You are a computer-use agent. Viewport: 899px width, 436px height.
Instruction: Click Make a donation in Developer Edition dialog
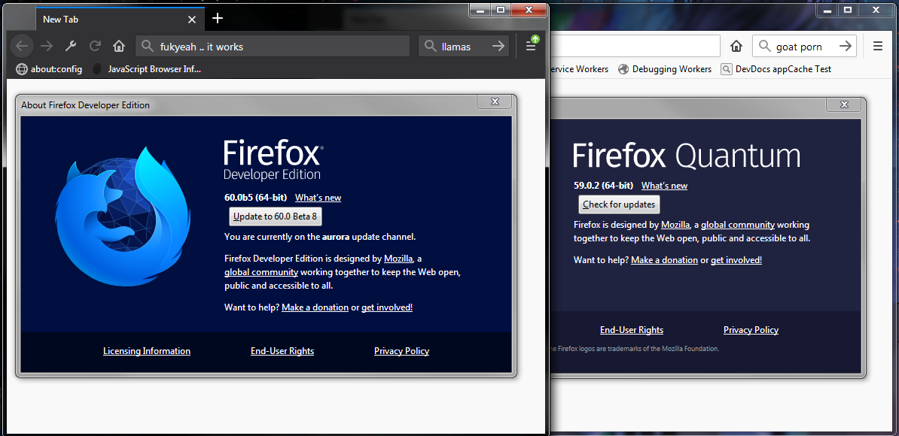click(315, 307)
